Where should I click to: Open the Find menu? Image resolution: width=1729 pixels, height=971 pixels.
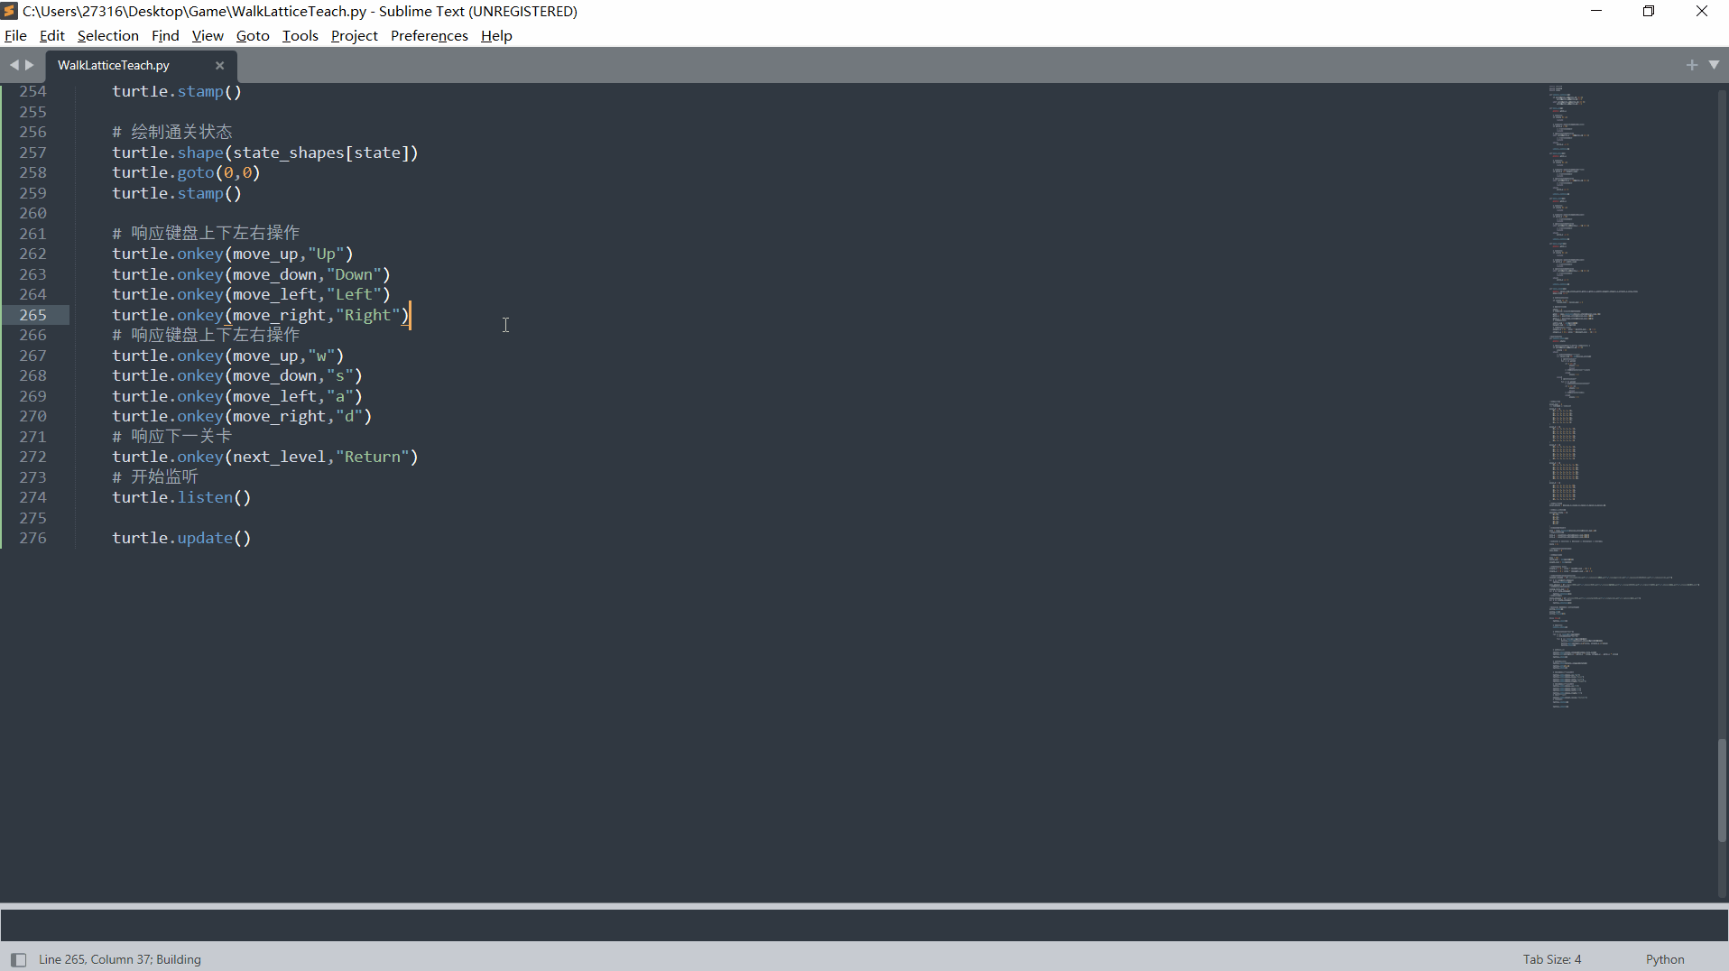pyautogui.click(x=165, y=35)
